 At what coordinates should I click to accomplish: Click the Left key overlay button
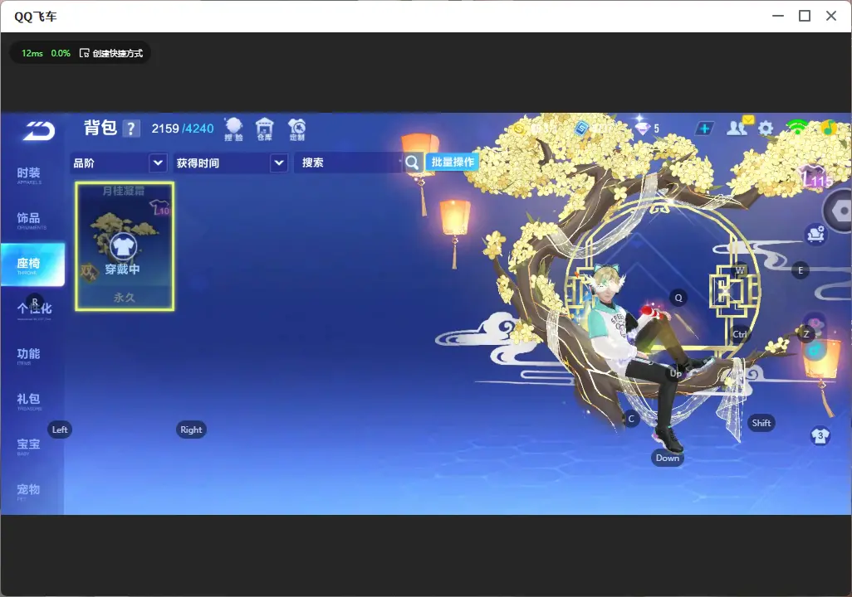point(60,430)
